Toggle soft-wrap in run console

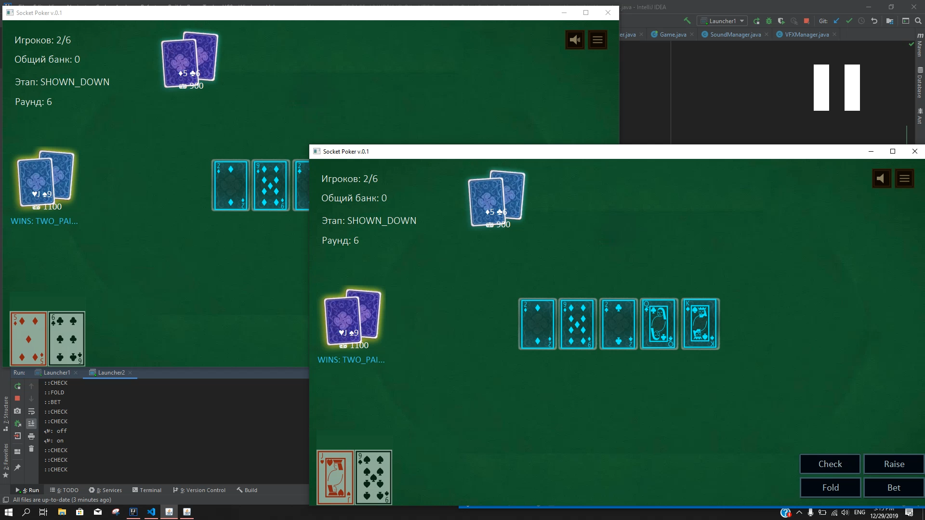(x=31, y=411)
